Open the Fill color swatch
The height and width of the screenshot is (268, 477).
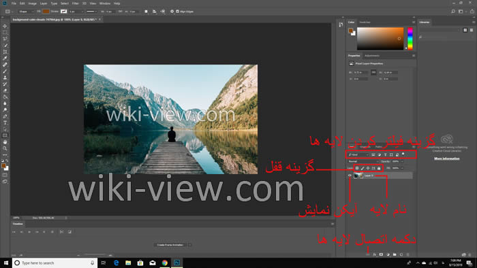[x=46, y=12]
